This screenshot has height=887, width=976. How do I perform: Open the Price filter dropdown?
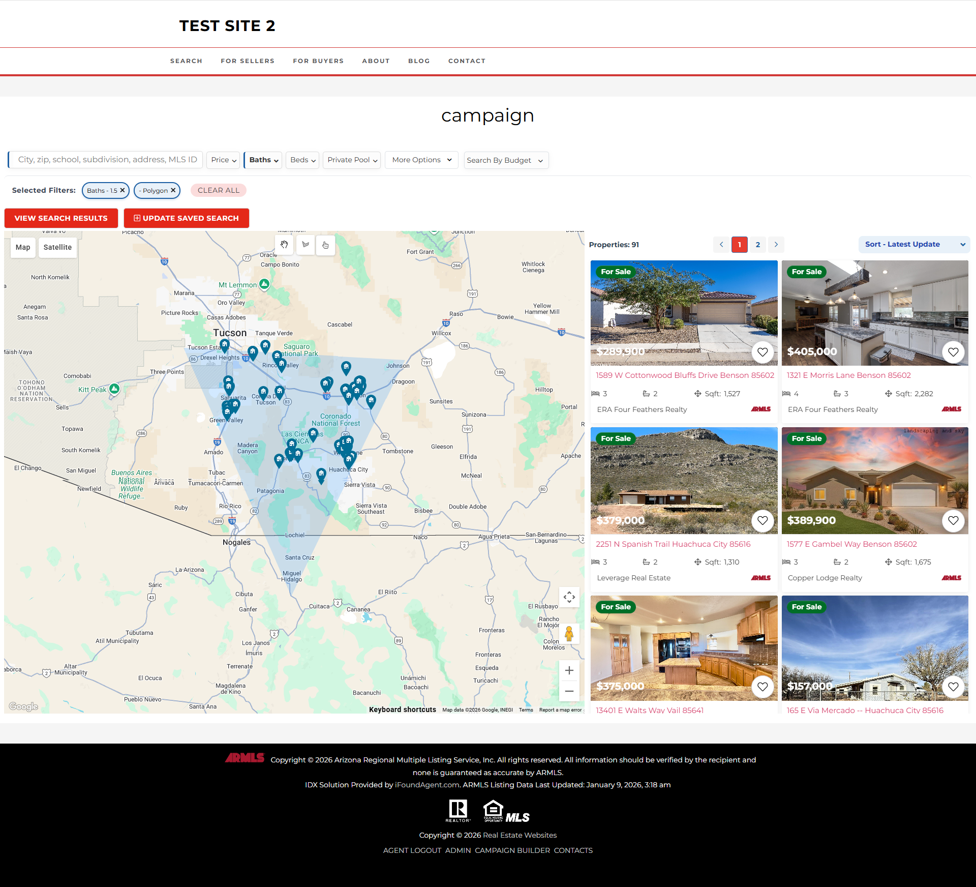click(224, 160)
